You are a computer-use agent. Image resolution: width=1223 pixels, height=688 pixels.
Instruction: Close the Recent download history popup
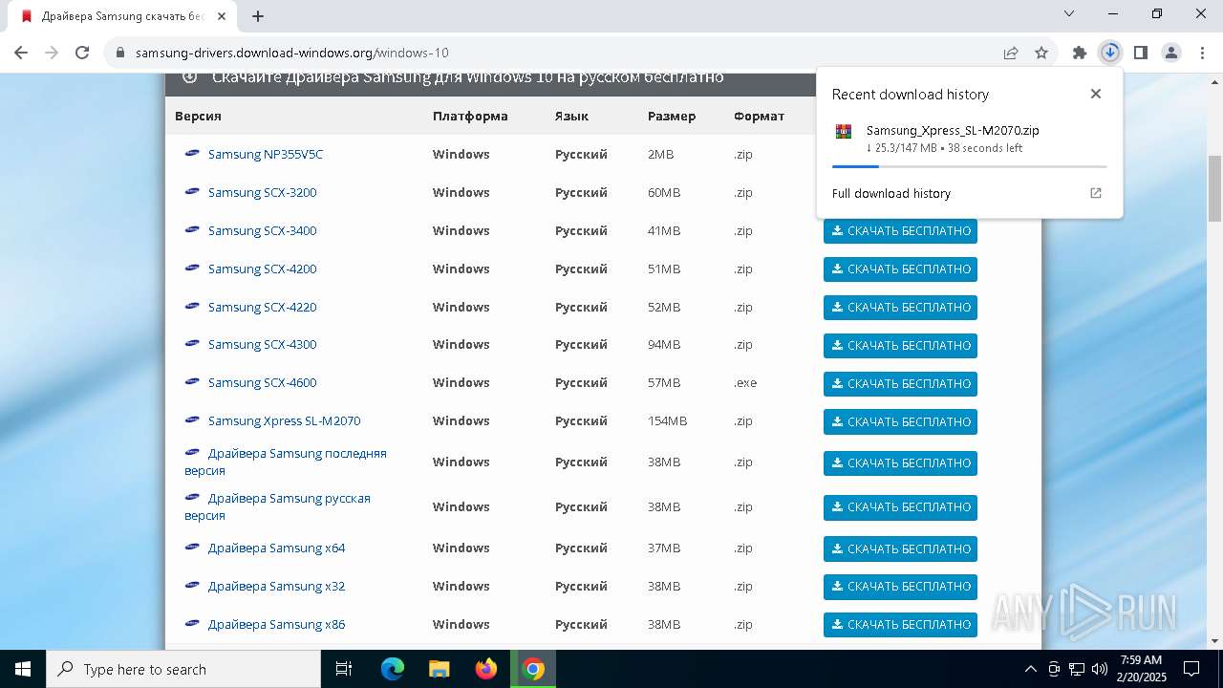[x=1096, y=94]
